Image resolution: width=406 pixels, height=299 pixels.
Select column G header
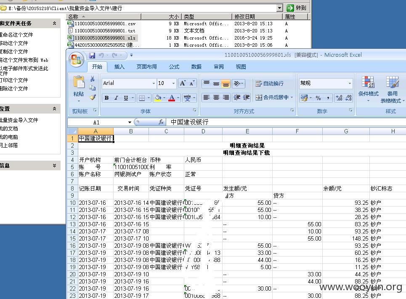coord(346,131)
